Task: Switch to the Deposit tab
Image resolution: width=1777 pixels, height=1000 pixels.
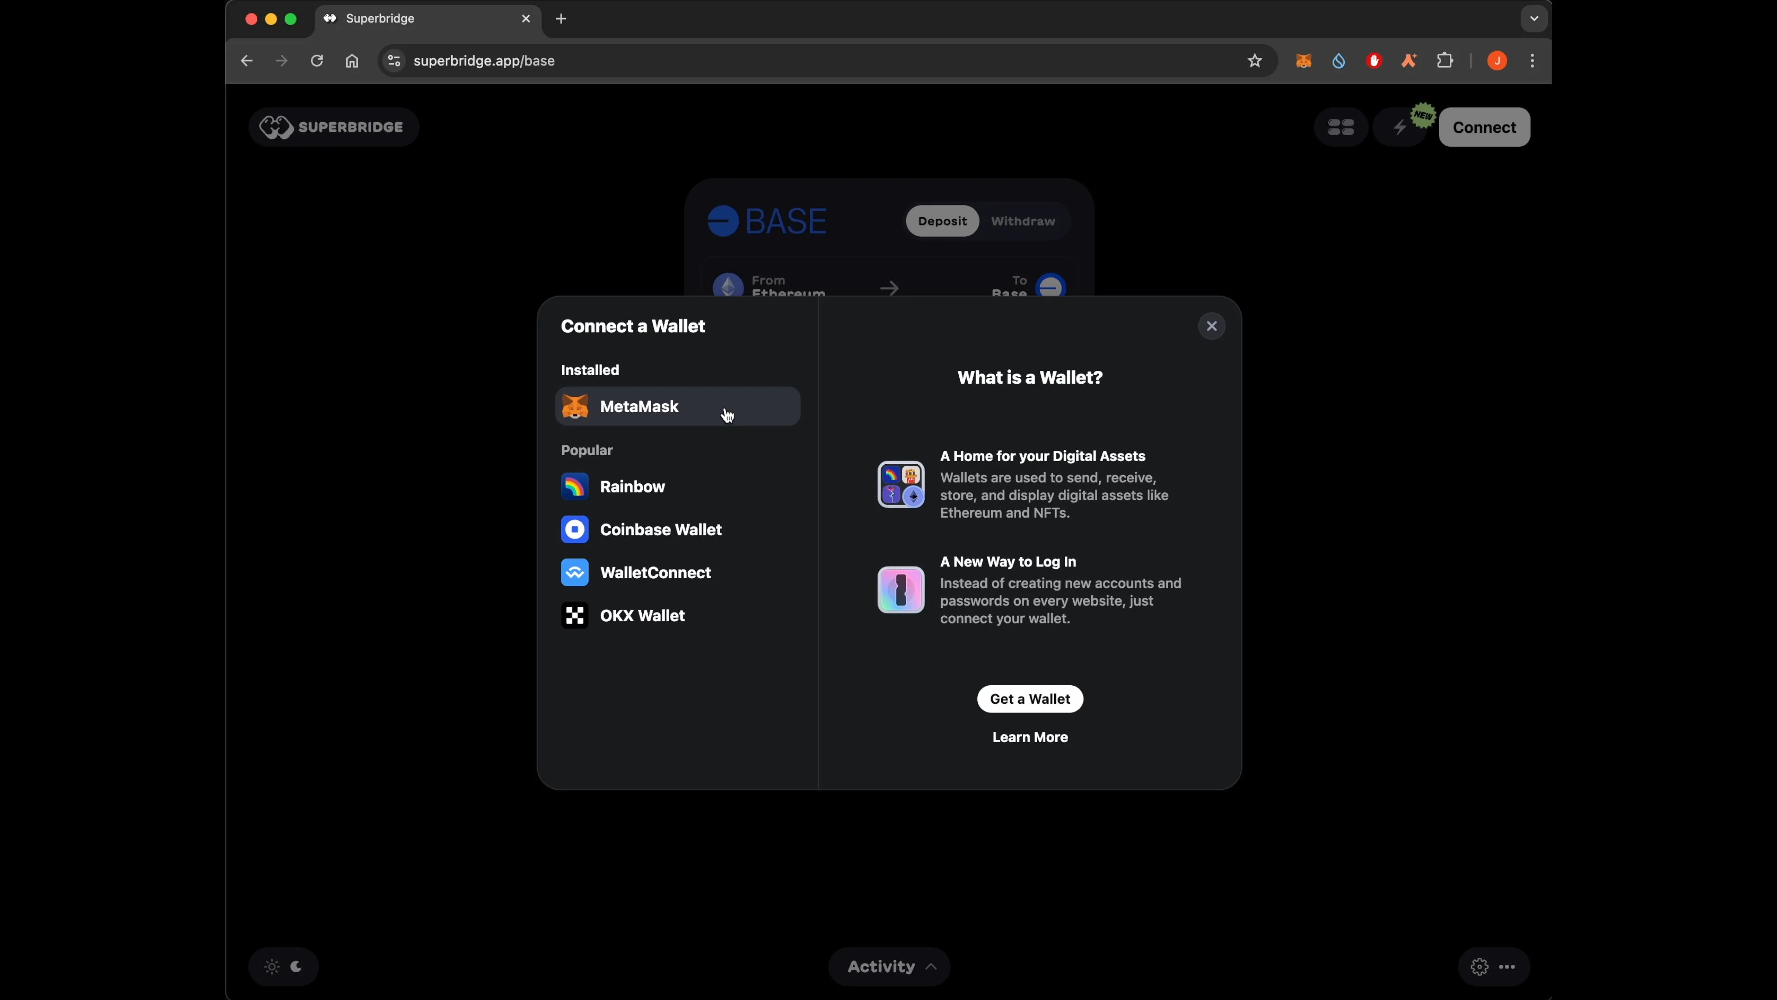Action: [942, 221]
